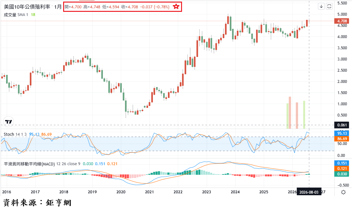Click the 2025 label on the time axis

(x=264, y=192)
